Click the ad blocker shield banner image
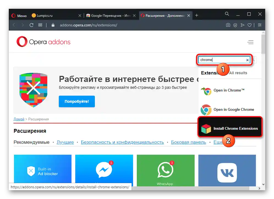 (33, 90)
